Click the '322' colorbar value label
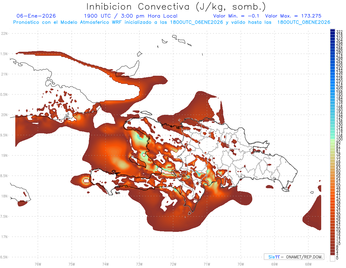Viewport: 346px width, 268px height. click(339, 32)
